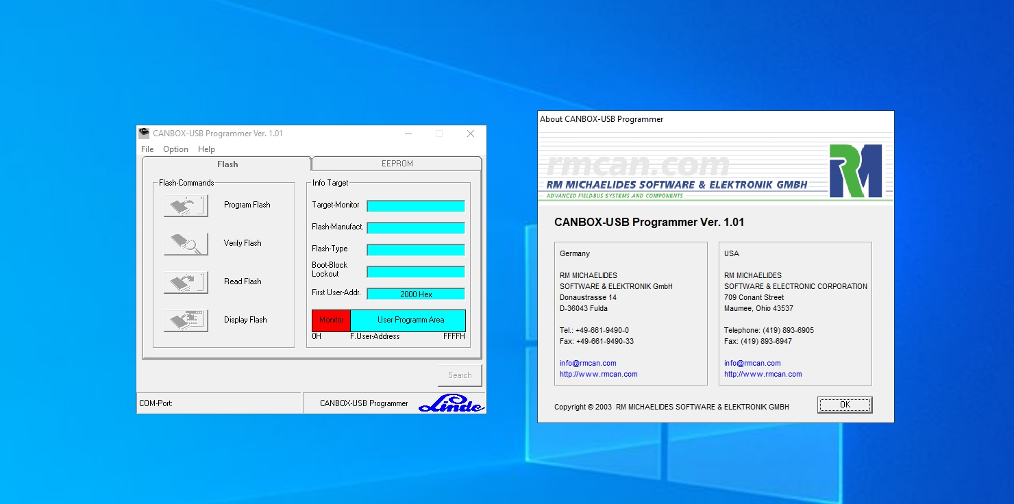Click the Verify Flash label
Image resolution: width=1014 pixels, height=504 pixels.
pyautogui.click(x=243, y=243)
